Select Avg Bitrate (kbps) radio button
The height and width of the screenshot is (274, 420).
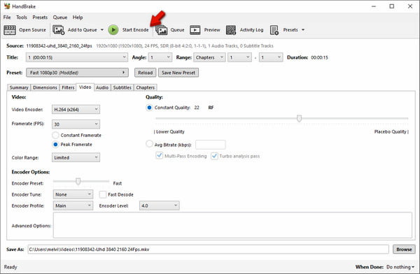(x=149, y=144)
